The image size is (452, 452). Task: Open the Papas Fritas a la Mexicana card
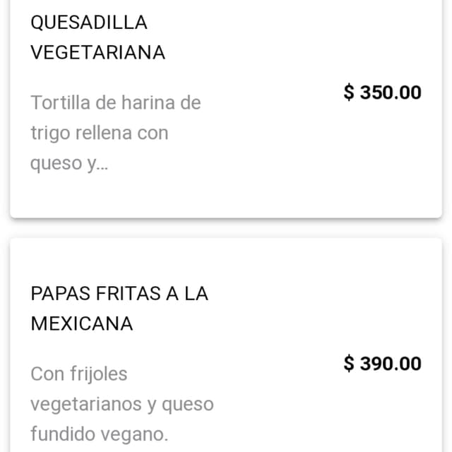tap(226, 345)
